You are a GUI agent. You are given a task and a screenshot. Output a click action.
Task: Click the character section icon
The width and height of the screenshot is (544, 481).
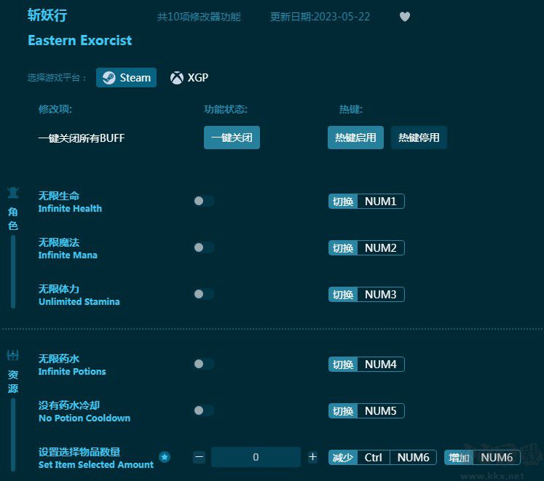[13, 192]
